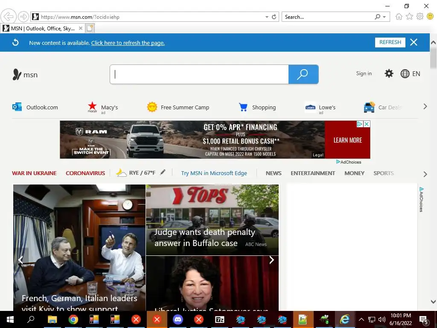This screenshot has width=437, height=328.
Task: Click the REFRESH button in blue banner
Action: click(390, 42)
